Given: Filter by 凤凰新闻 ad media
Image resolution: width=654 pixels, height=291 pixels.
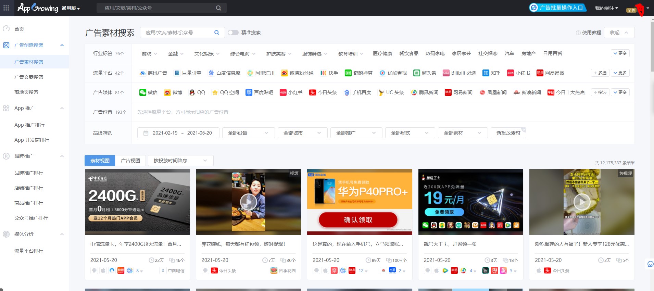Looking at the screenshot, I should point(493,92).
